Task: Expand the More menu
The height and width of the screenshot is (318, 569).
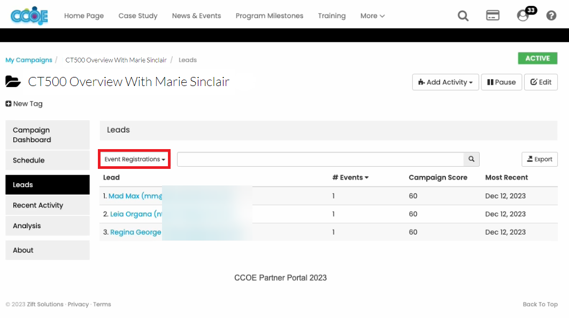Action: [x=372, y=15]
